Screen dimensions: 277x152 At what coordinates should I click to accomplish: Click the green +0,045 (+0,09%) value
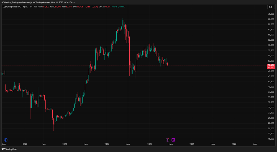118,7
